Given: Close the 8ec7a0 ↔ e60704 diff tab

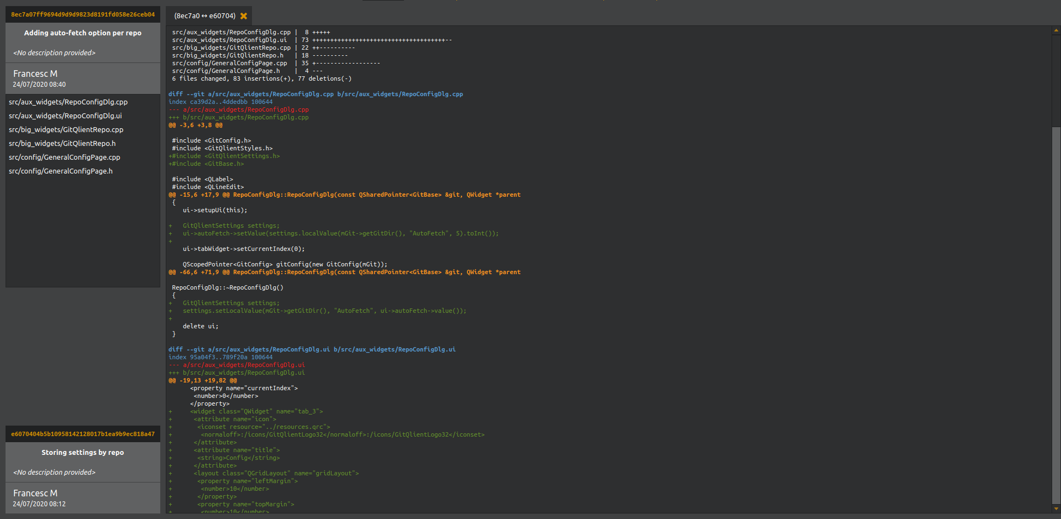Looking at the screenshot, I should click(x=244, y=16).
